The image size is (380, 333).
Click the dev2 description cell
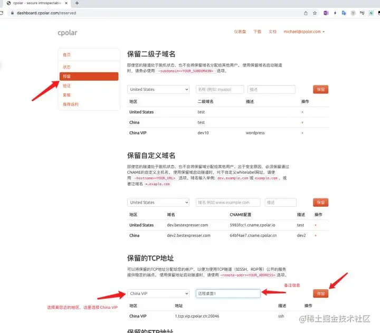coord(301,235)
